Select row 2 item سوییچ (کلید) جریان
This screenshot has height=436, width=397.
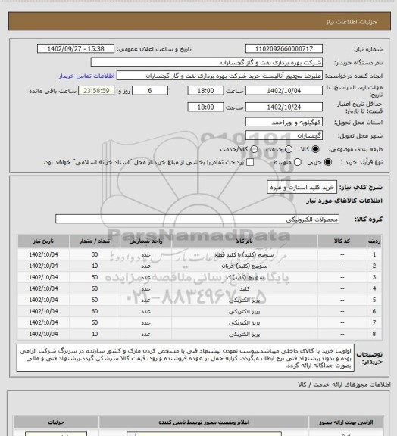(x=245, y=266)
